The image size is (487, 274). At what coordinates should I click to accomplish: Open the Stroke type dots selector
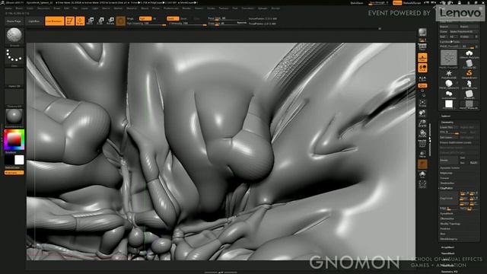coord(14,56)
